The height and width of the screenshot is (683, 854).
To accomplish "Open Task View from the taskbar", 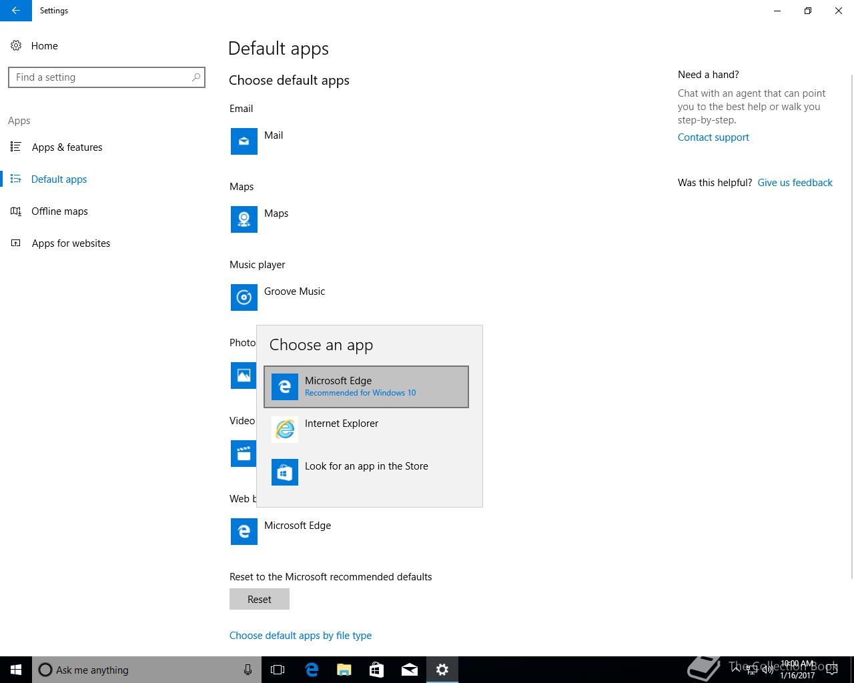I will (278, 670).
